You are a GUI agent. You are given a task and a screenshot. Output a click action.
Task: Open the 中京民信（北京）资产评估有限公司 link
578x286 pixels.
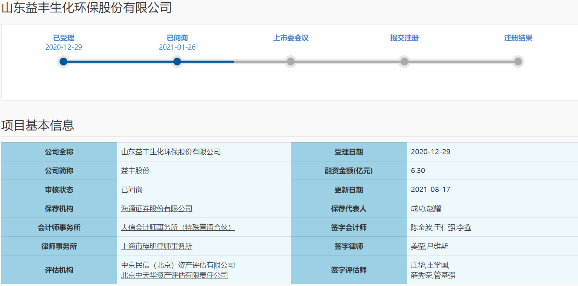(x=178, y=265)
